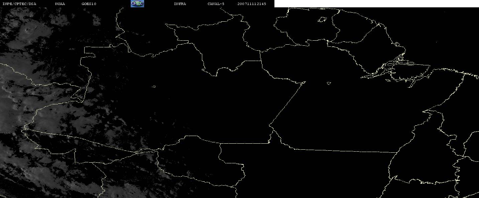Click the INFRA label in the header
Viewport: 479px width, 198px height.
[180, 4]
